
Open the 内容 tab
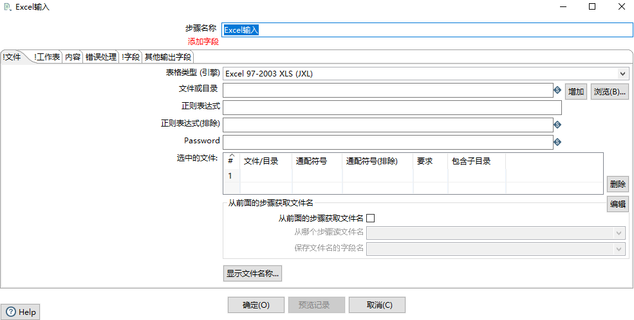[x=73, y=57]
